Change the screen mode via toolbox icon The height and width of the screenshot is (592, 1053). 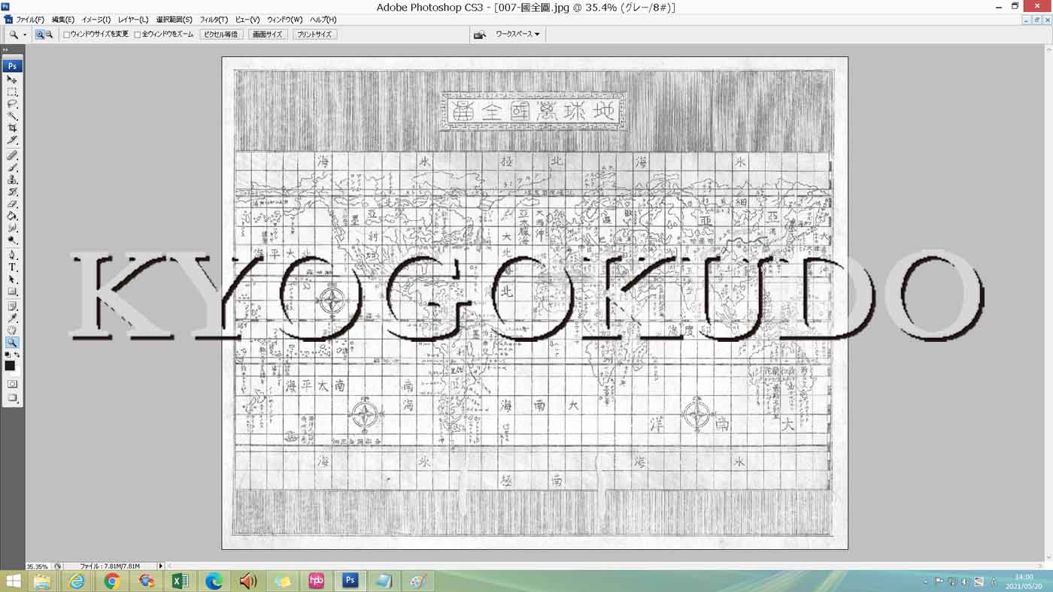(x=12, y=398)
